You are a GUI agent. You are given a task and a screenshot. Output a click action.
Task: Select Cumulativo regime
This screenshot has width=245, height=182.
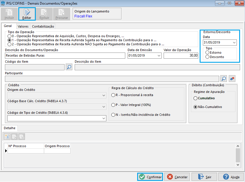pyautogui.click(x=196, y=98)
